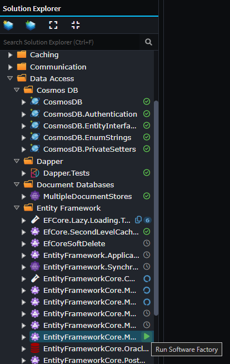Click the EFCore.Lazy.Loading test-tube icon

point(35,220)
